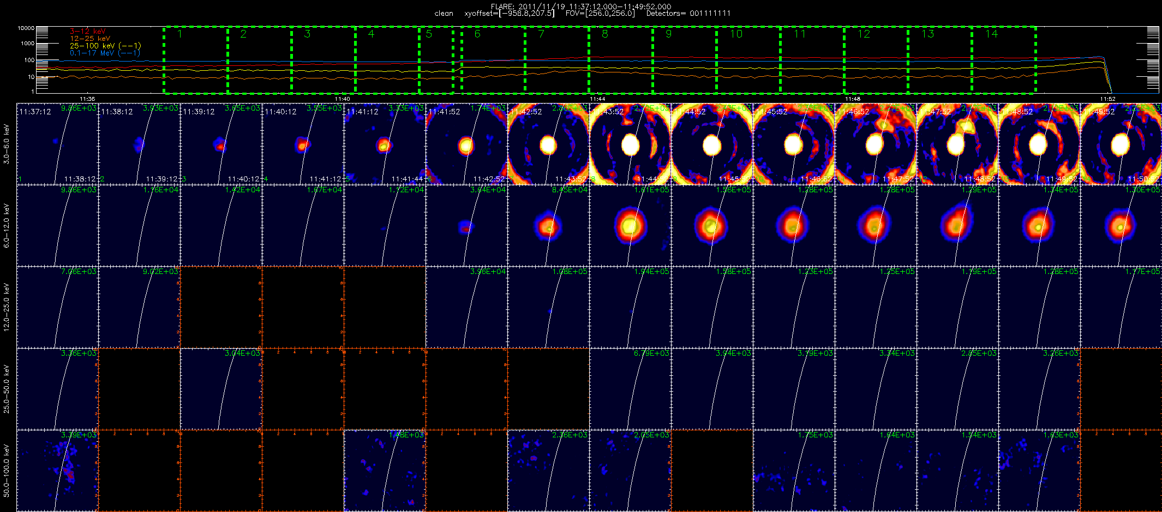Click the "11:41:44" end time label
This screenshot has width=1162, height=512.
click(408, 179)
